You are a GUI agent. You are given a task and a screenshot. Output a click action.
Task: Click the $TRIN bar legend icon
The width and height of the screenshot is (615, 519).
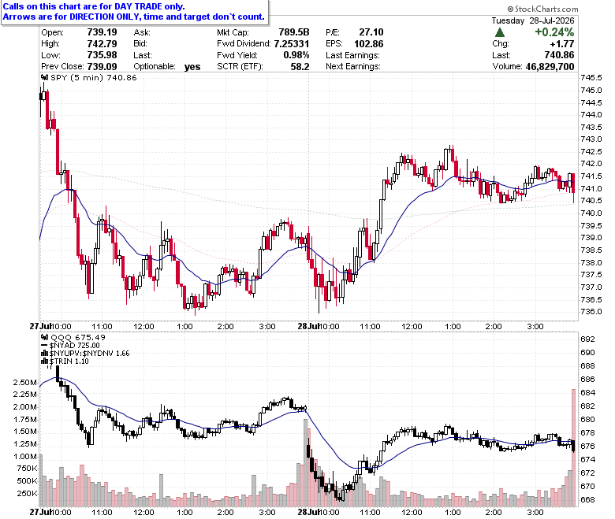coord(45,361)
